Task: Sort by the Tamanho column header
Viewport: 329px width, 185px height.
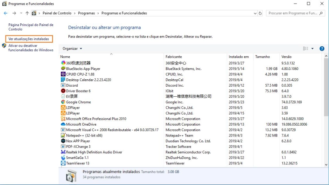Action: tap(266, 57)
